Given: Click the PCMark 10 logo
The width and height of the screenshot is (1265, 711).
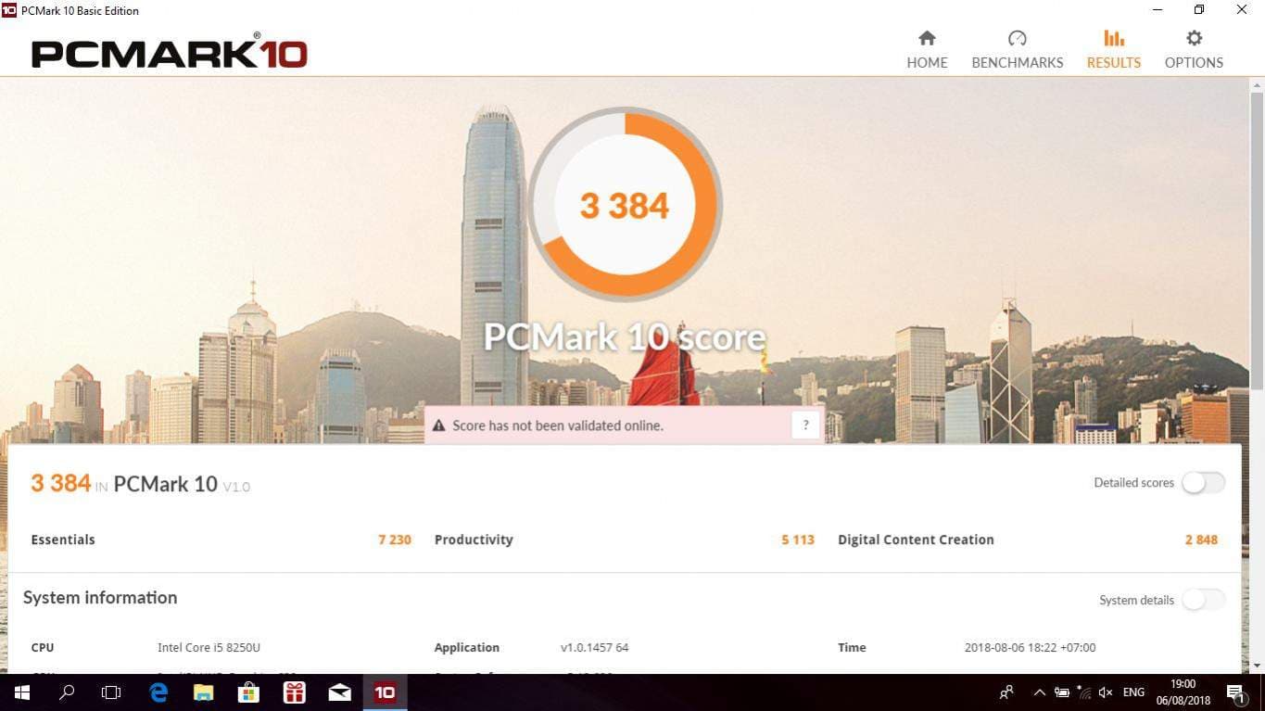Looking at the screenshot, I should coord(170,52).
